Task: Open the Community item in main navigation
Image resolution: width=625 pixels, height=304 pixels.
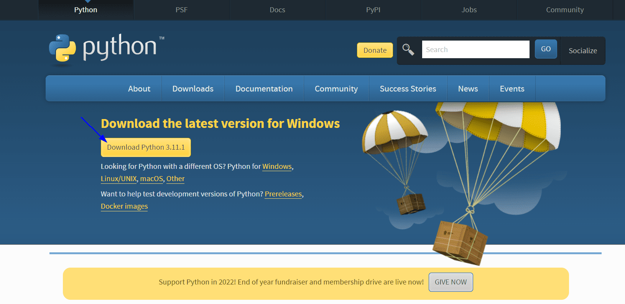Action: 336,89
